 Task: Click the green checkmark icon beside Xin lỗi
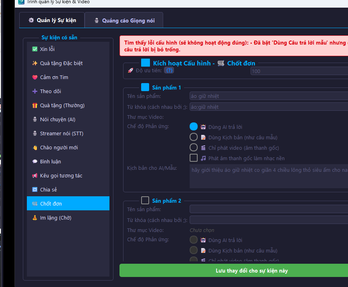point(34,49)
